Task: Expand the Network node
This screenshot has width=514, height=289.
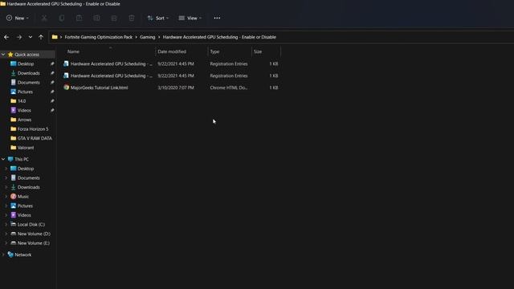Action: [3, 254]
